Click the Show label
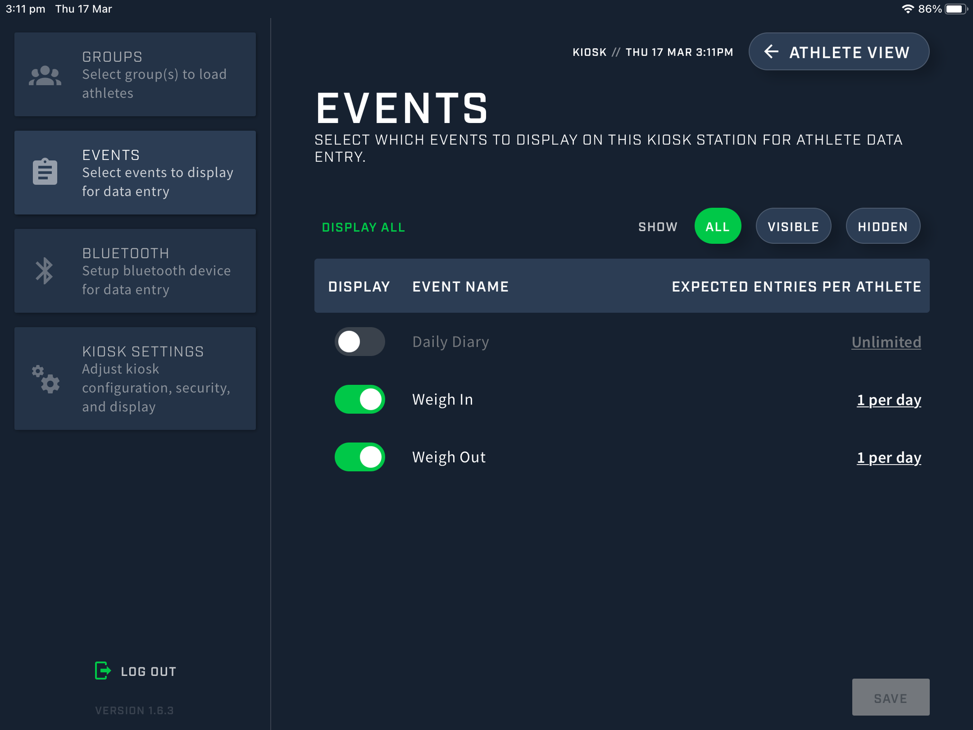973x730 pixels. [x=658, y=227]
